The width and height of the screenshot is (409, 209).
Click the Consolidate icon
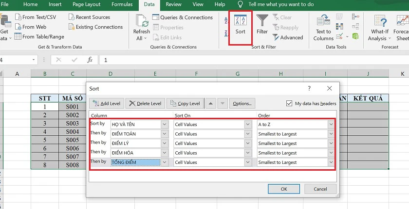355,17
